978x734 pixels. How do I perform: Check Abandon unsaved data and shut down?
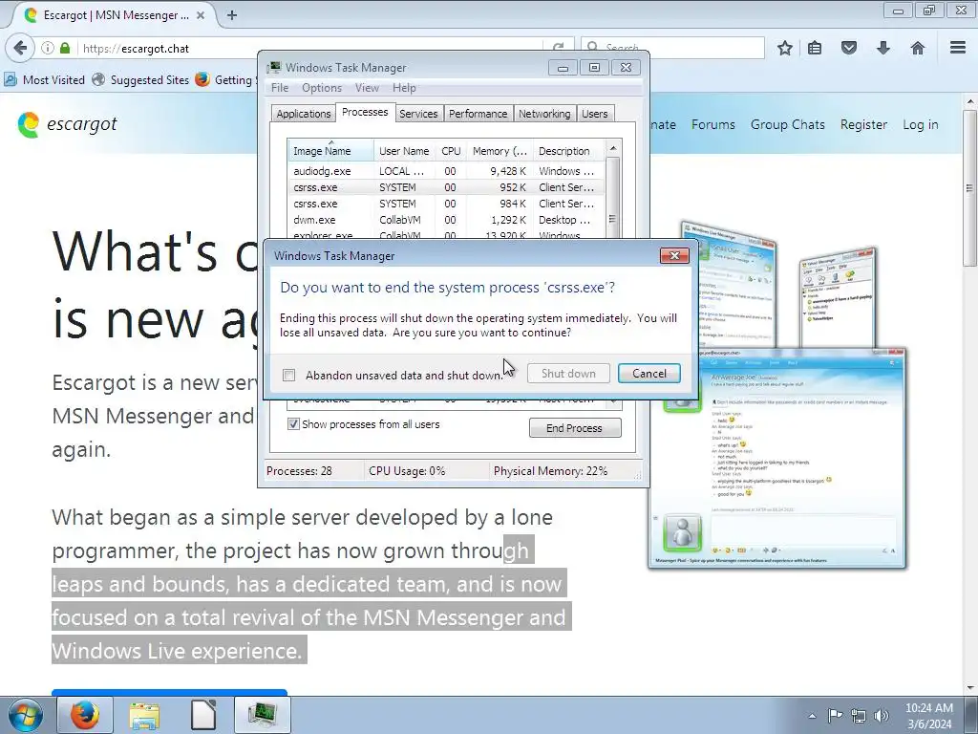[288, 375]
